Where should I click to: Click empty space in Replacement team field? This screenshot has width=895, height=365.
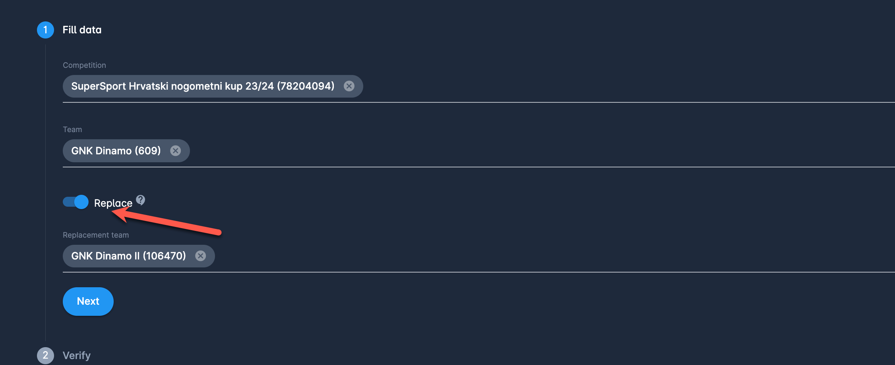pyautogui.click(x=517, y=256)
